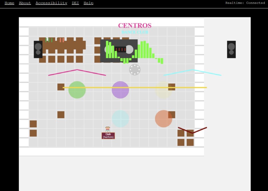Select the Doh avatar character
This screenshot has height=191, width=268.
108,129
